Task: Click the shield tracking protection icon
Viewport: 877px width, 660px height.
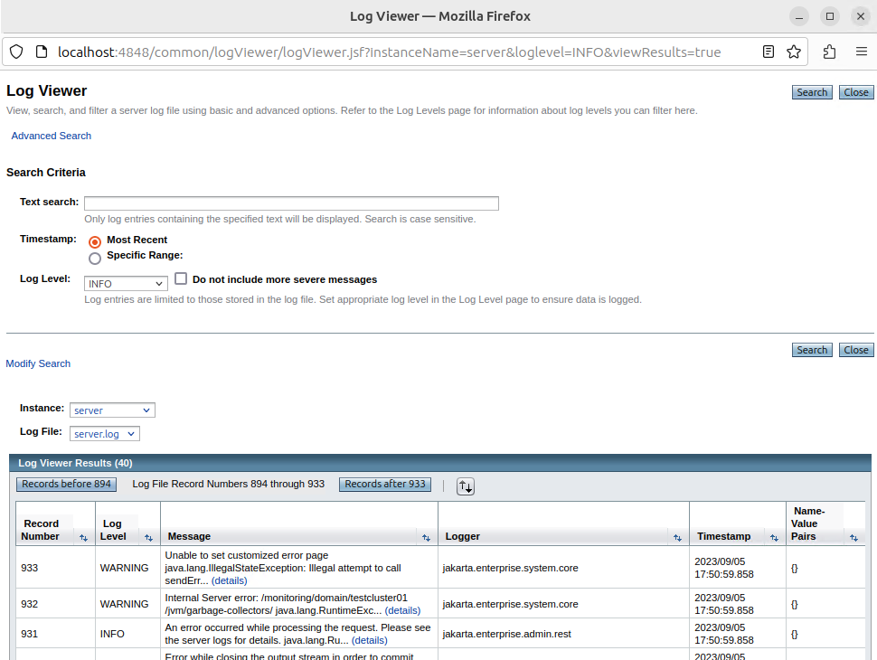Action: (x=17, y=52)
